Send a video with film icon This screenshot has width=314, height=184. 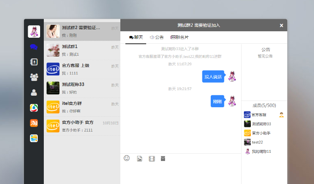(x=152, y=159)
